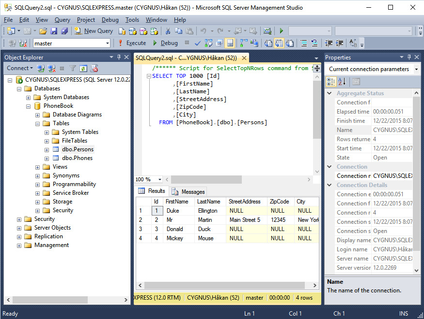This screenshot has width=424, height=319.
Task: Refresh the Object Explorer tree
Action: click(83, 69)
